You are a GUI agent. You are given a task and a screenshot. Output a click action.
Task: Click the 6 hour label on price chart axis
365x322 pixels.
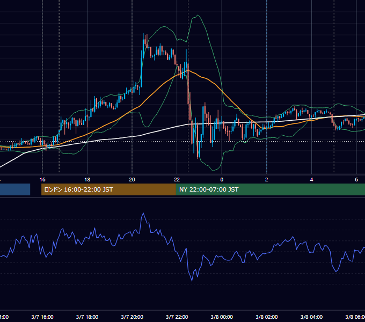pos(356,180)
